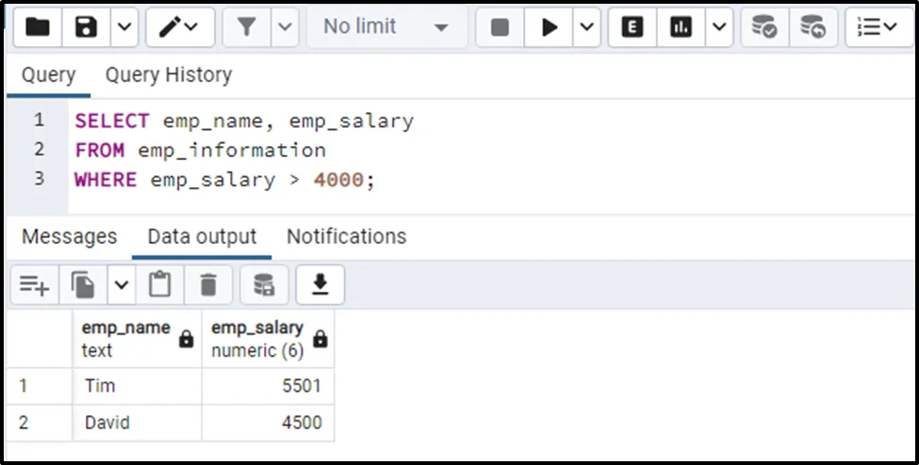This screenshot has height=465, width=919.
Task: Click the Filter funnel icon
Action: [x=247, y=27]
